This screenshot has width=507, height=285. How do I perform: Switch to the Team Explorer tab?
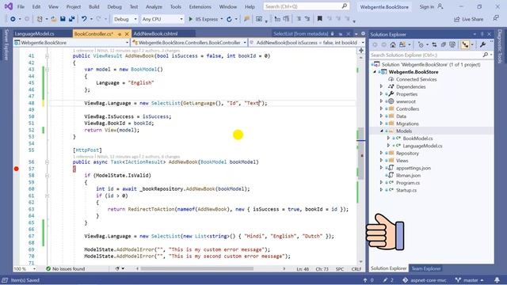click(x=426, y=268)
